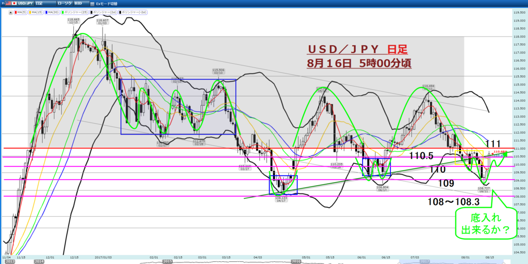Toggle the Exモード切替 checkbox
528x264 pixels.
pyautogui.click(x=93, y=4)
